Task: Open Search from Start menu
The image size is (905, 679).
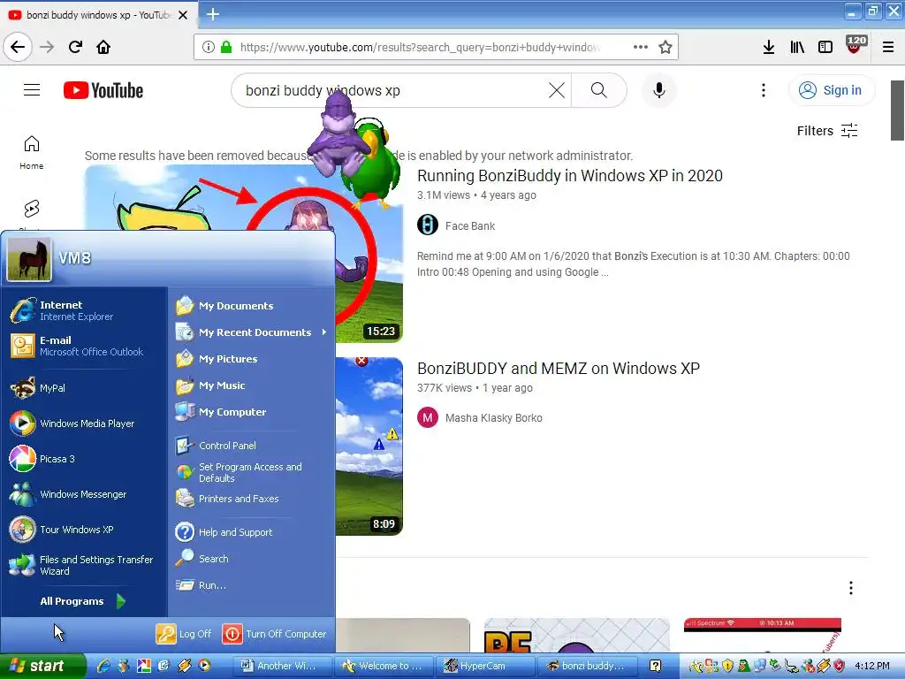Action: point(252,559)
